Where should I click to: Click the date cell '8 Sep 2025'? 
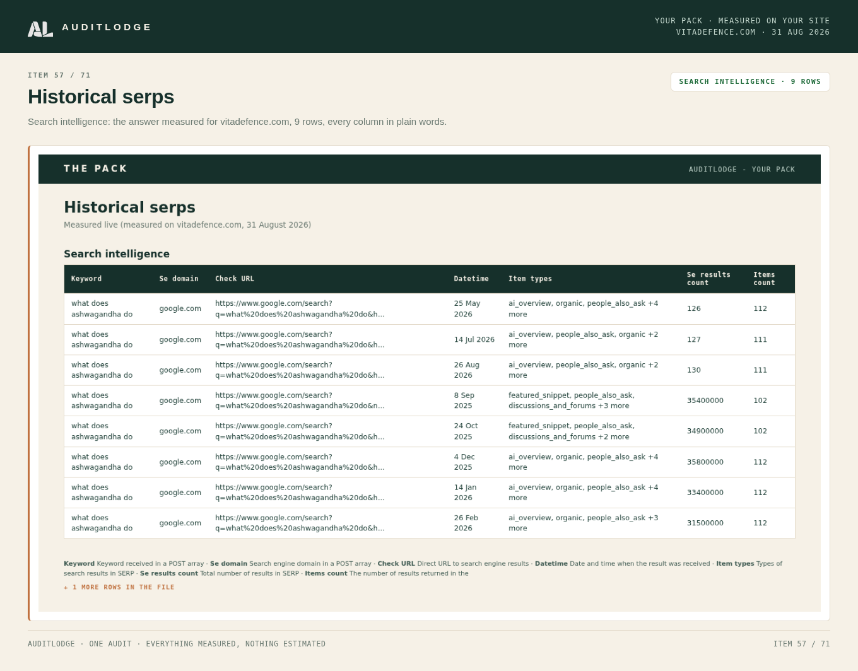pyautogui.click(x=464, y=400)
